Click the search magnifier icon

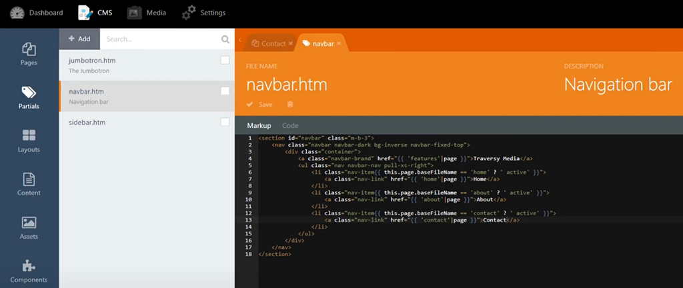225,39
